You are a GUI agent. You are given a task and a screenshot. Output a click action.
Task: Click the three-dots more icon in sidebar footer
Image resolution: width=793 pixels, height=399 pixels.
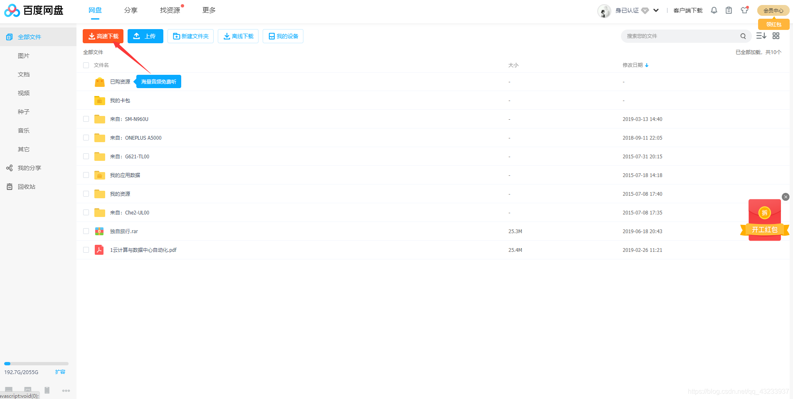point(66,391)
